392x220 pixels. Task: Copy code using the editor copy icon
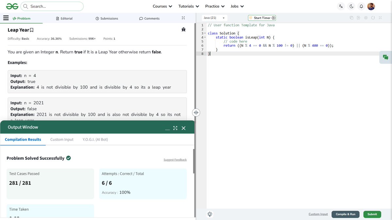click(x=351, y=18)
